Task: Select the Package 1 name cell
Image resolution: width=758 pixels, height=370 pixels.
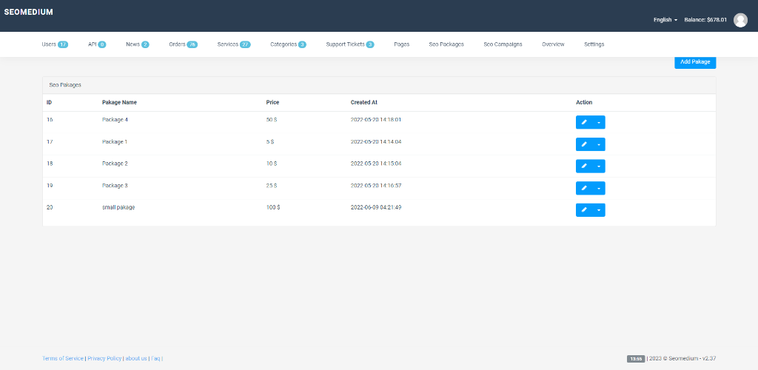Action: tap(115, 141)
